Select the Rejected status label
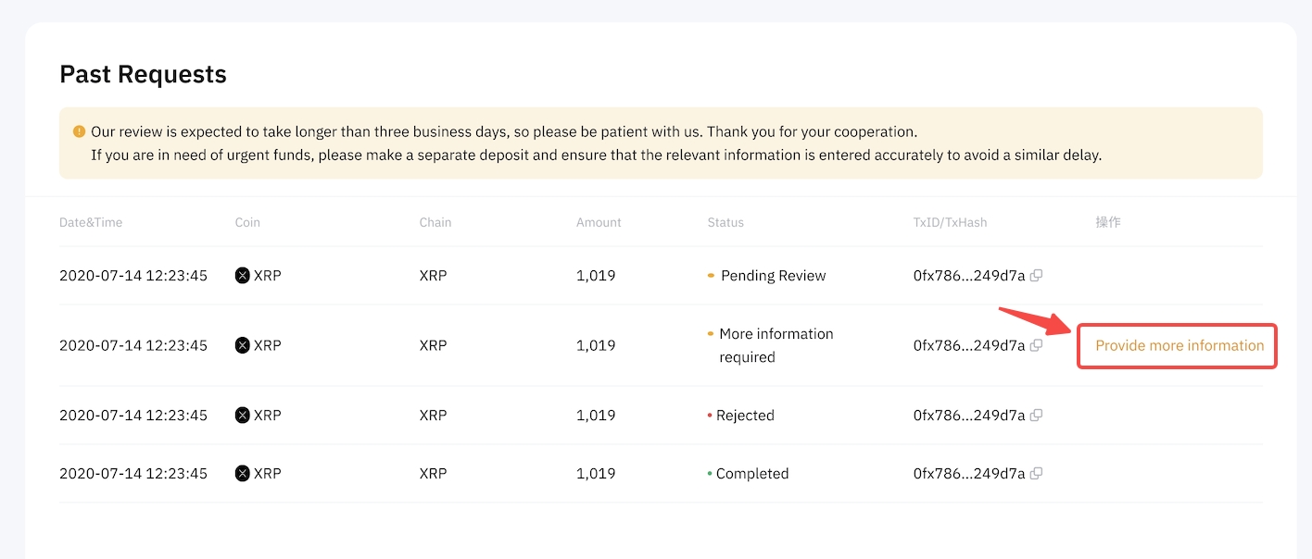The height and width of the screenshot is (559, 1312). pyautogui.click(x=745, y=416)
